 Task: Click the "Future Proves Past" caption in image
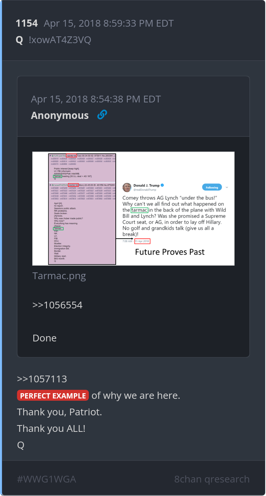170,252
